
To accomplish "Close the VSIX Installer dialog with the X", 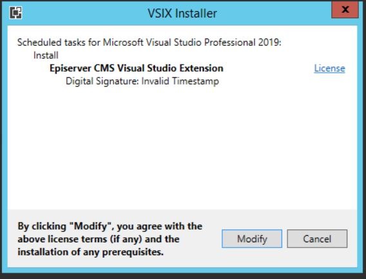I will (345, 10).
